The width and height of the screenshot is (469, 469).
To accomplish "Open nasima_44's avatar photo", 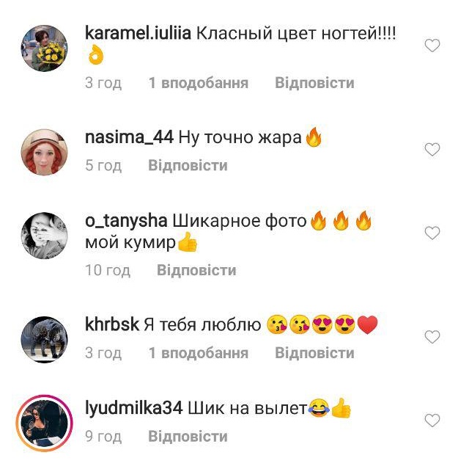I will click(44, 152).
